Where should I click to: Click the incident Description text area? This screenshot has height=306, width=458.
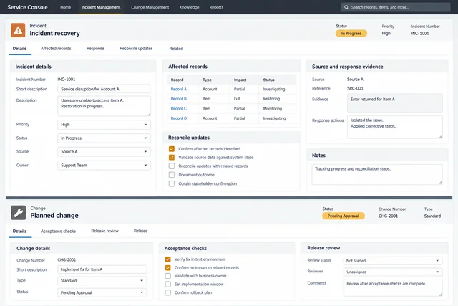[104, 106]
